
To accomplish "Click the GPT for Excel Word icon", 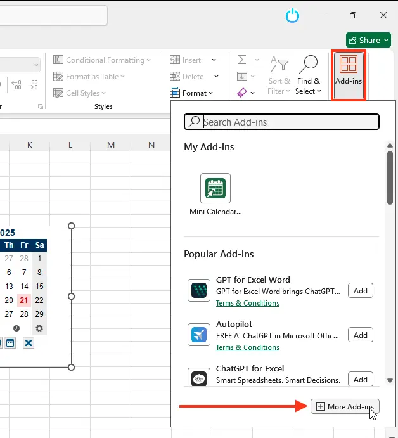I will [x=199, y=291].
